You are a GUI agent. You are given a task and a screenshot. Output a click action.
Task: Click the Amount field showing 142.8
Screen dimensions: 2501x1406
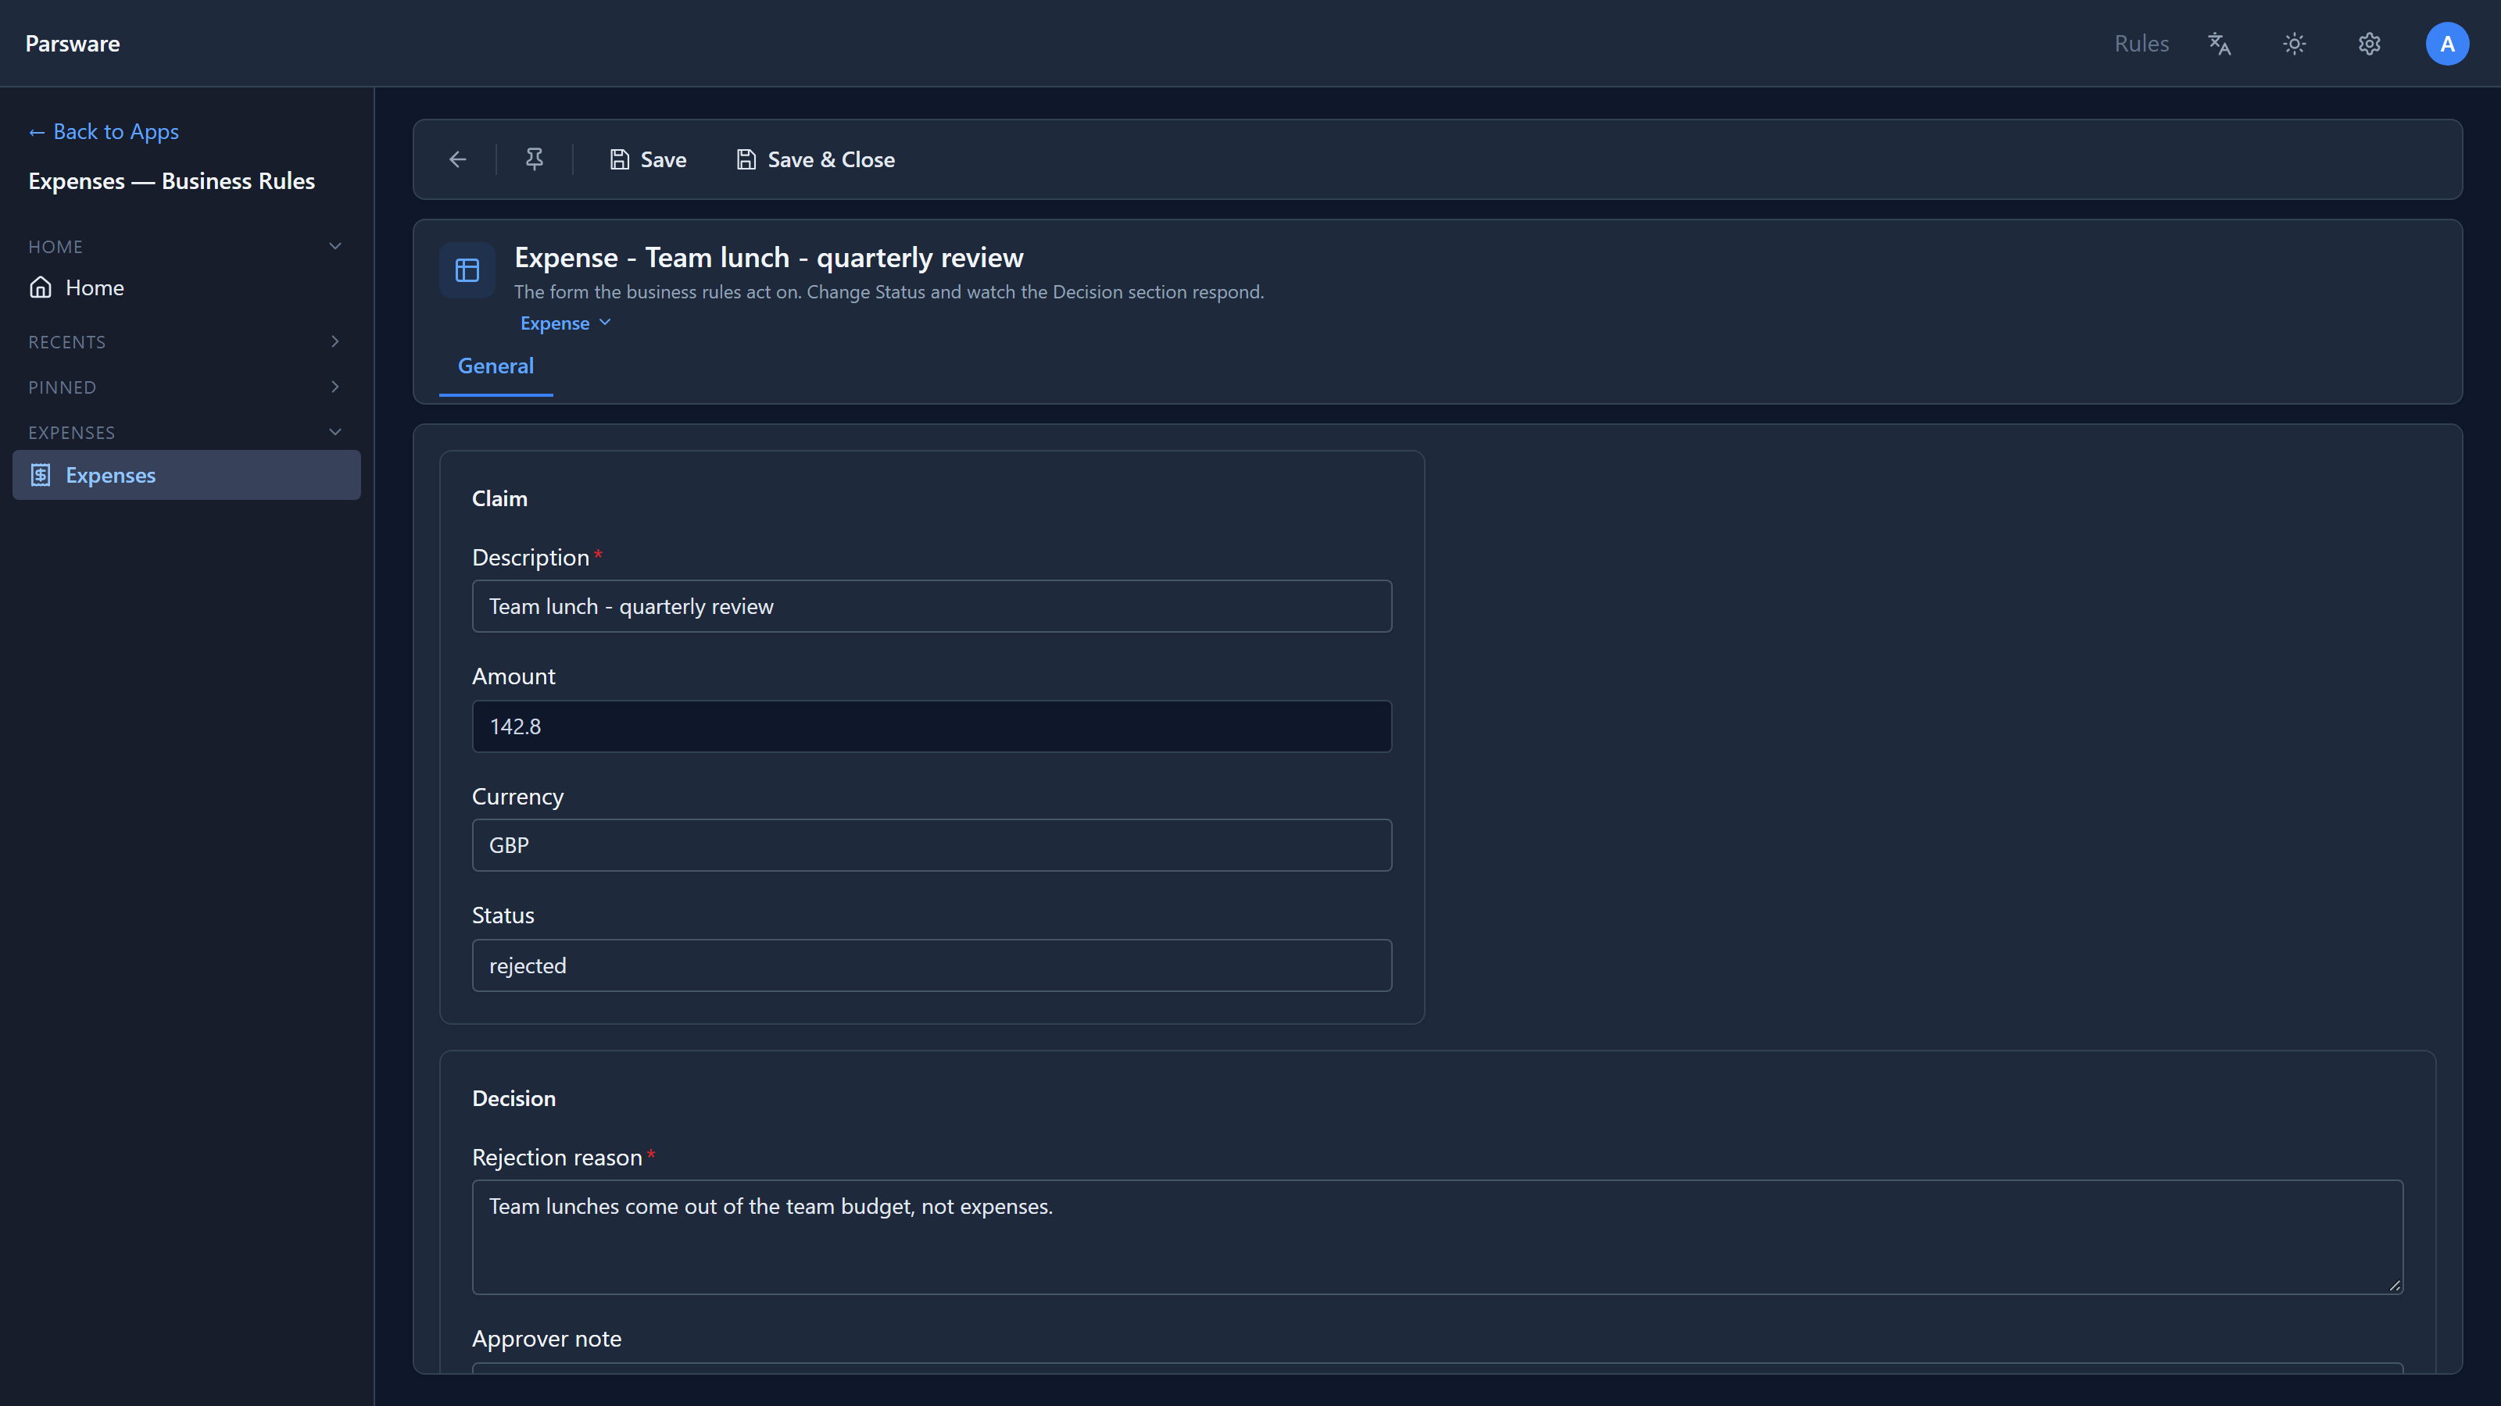pyautogui.click(x=931, y=726)
